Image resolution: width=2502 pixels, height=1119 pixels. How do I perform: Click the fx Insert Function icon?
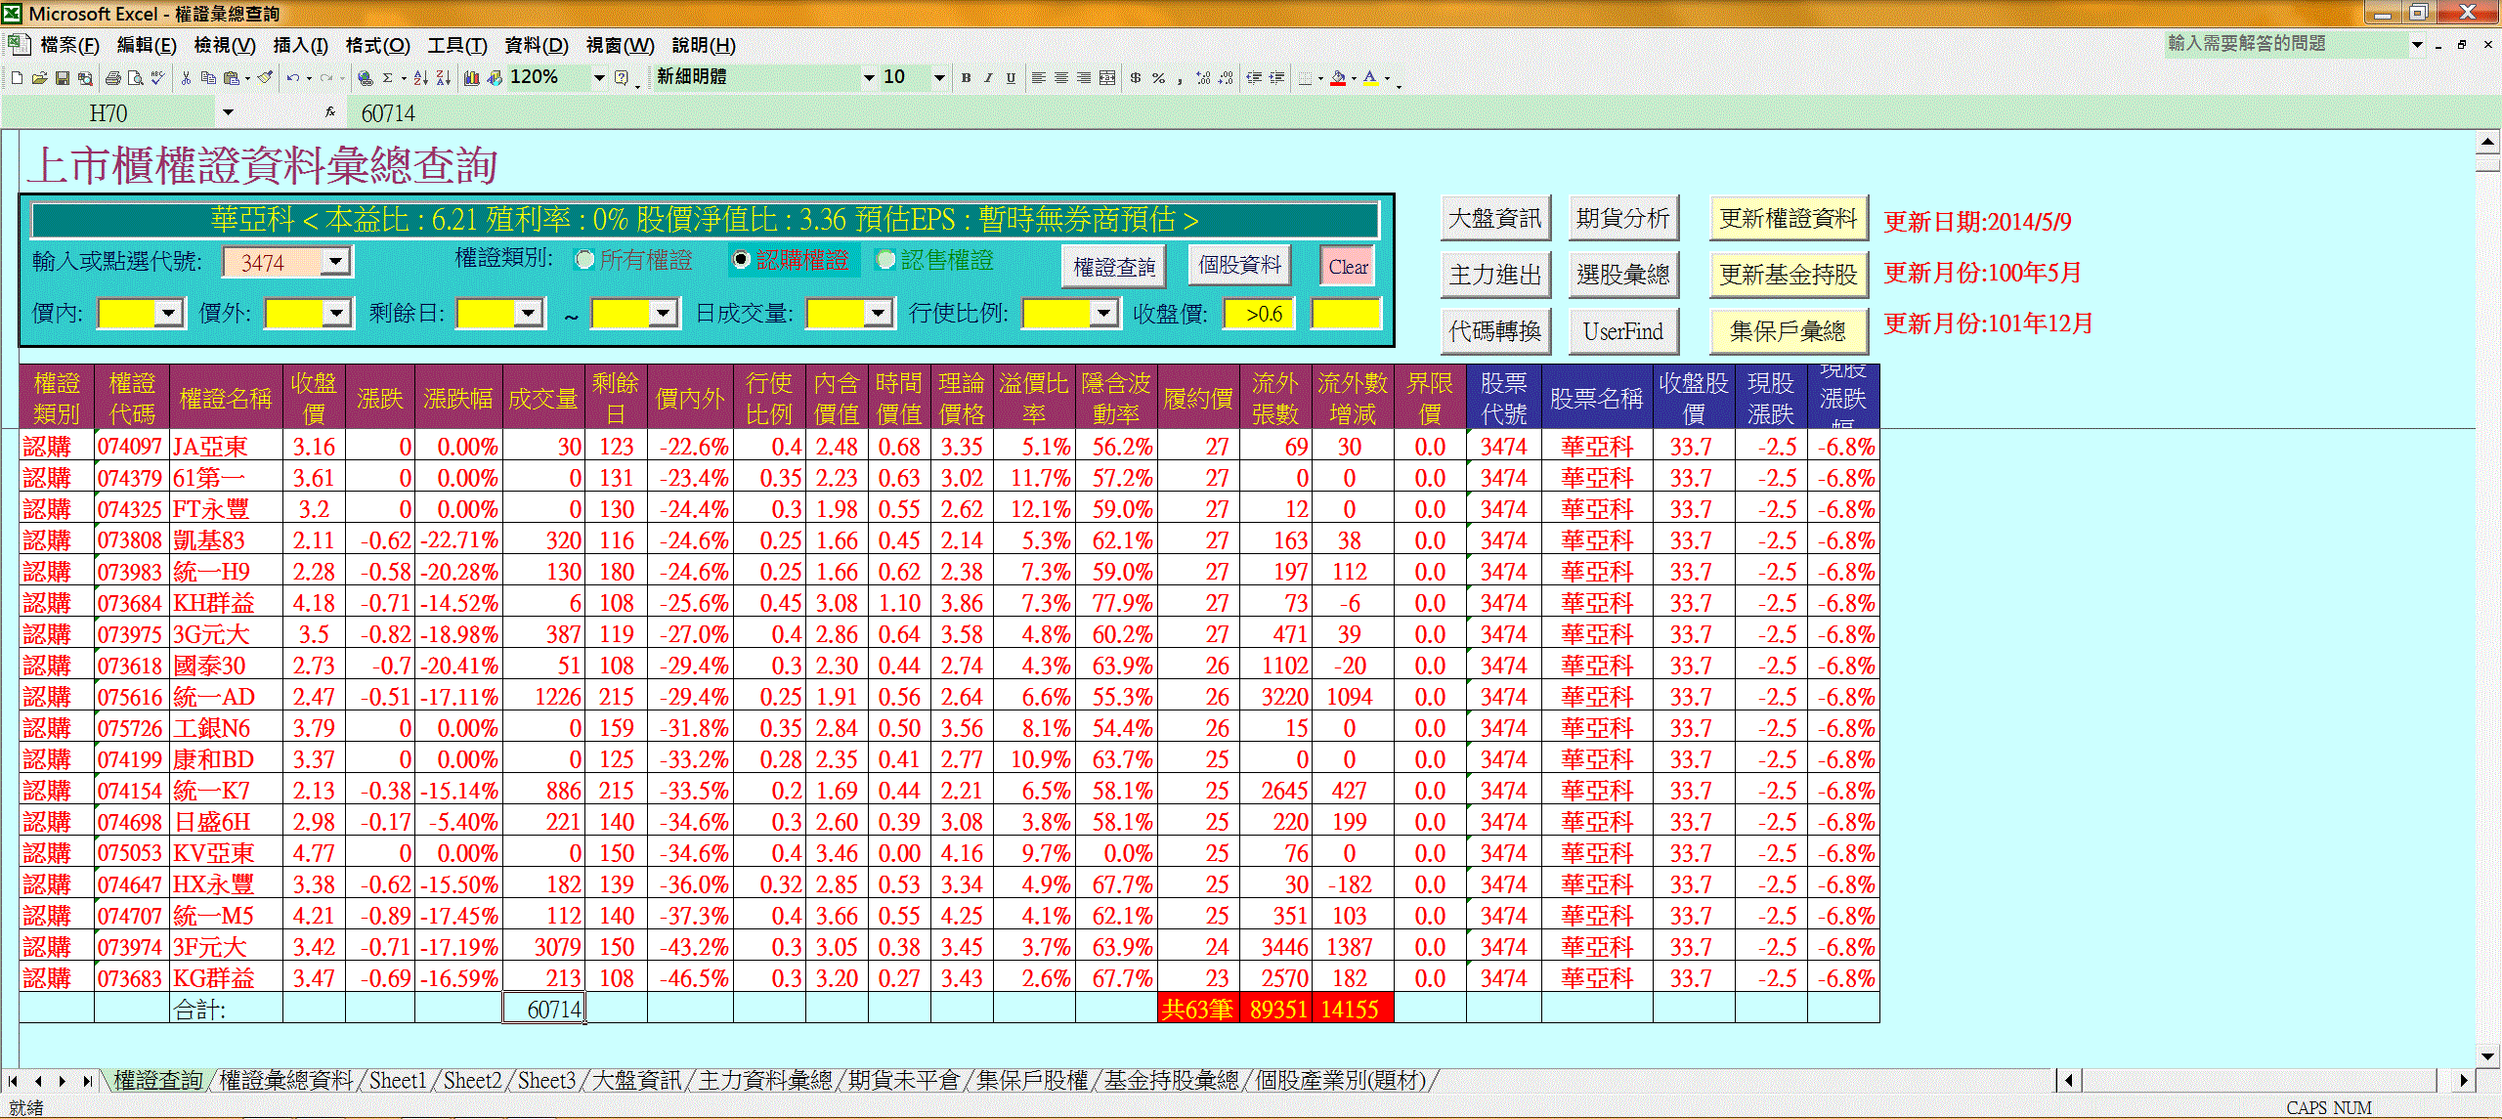330,113
